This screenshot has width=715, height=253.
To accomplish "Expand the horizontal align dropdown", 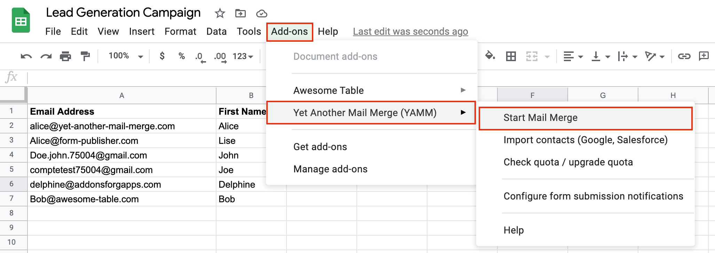I will point(573,56).
